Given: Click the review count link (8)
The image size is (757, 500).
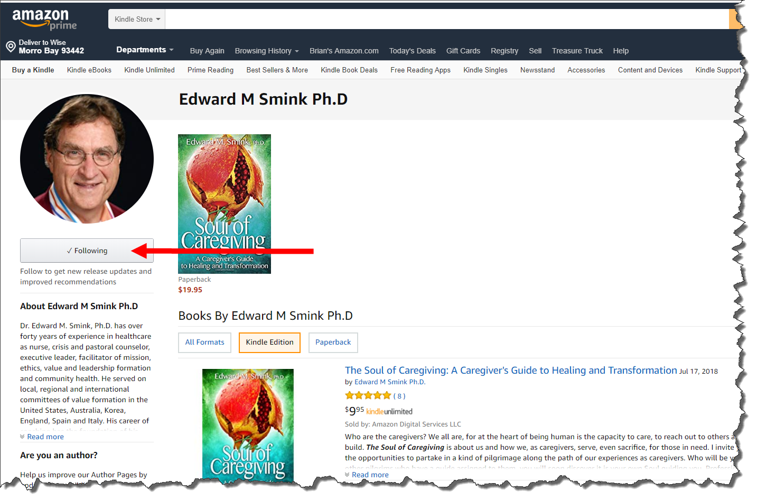Looking at the screenshot, I should pos(399,396).
